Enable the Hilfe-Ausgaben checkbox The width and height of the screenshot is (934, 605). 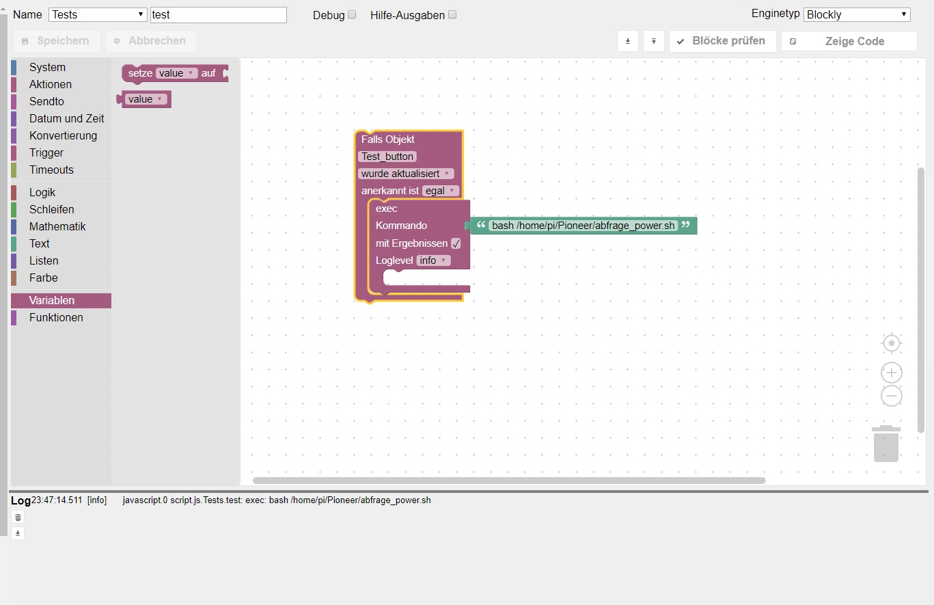click(x=452, y=14)
